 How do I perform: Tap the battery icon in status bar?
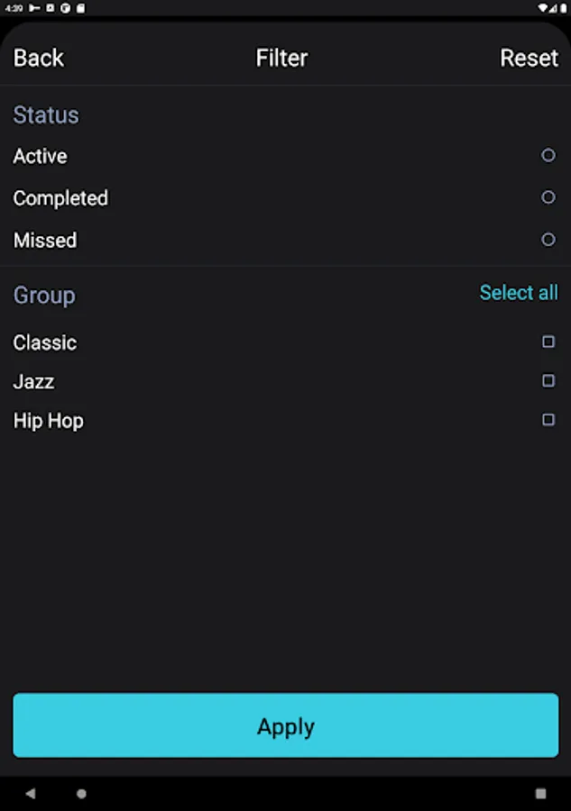tap(563, 8)
